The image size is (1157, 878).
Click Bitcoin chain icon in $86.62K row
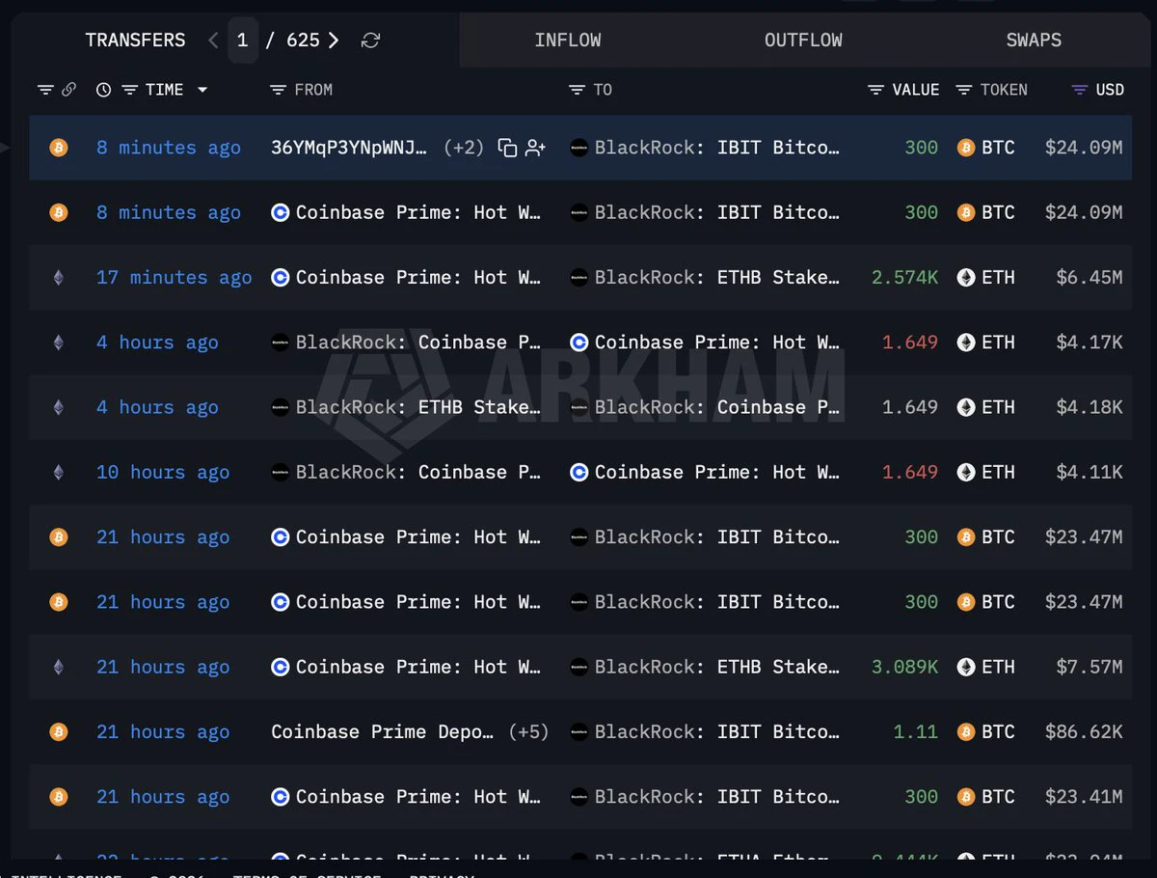(59, 731)
